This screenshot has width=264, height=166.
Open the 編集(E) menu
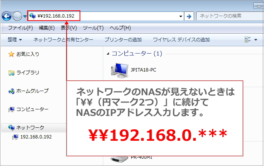coord(47,28)
